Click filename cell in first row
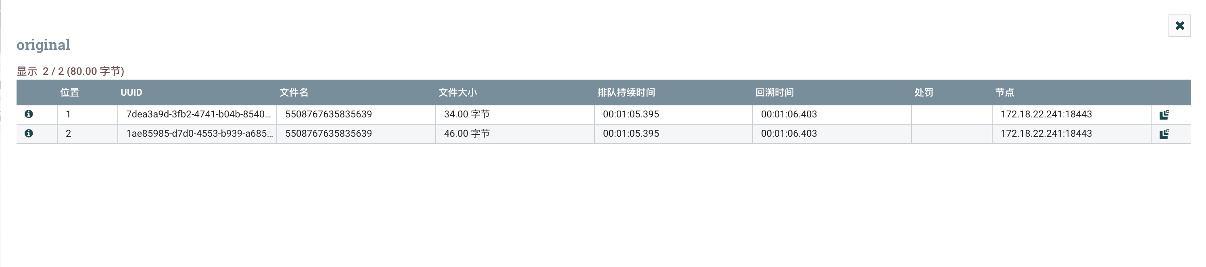1206x267 pixels. pos(328,114)
